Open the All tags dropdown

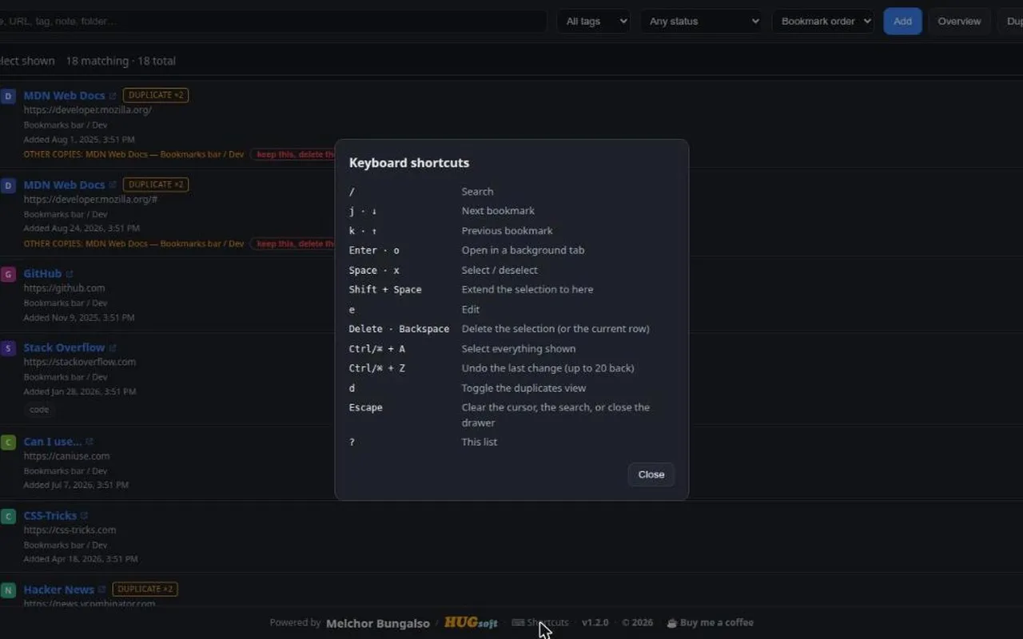[593, 22]
